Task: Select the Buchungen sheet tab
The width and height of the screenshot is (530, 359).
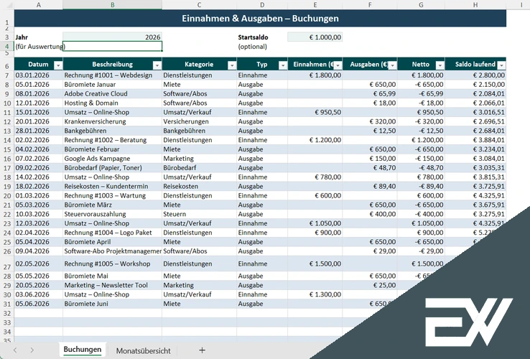Action: (82, 350)
